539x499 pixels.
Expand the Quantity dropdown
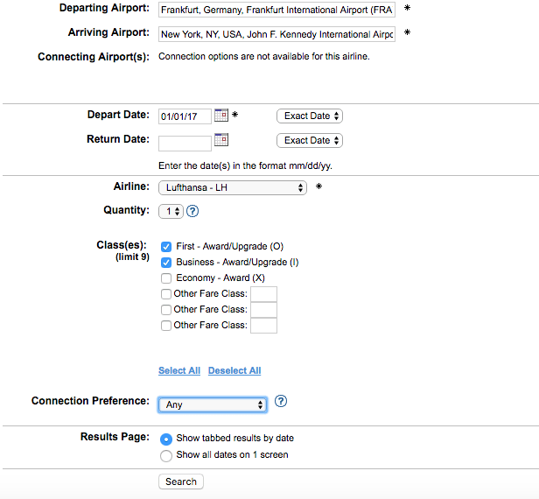pyautogui.click(x=171, y=211)
